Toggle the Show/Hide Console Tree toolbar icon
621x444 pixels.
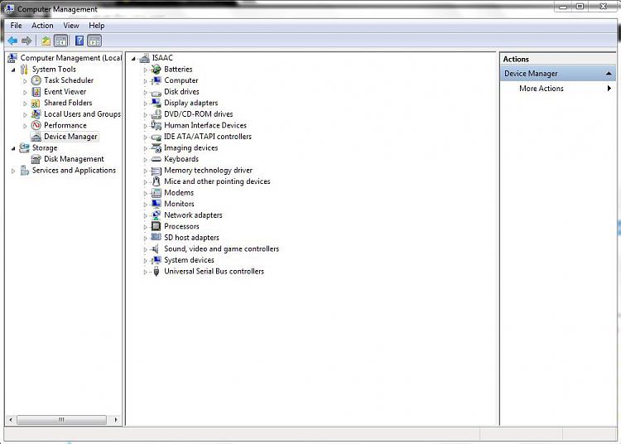[61, 41]
